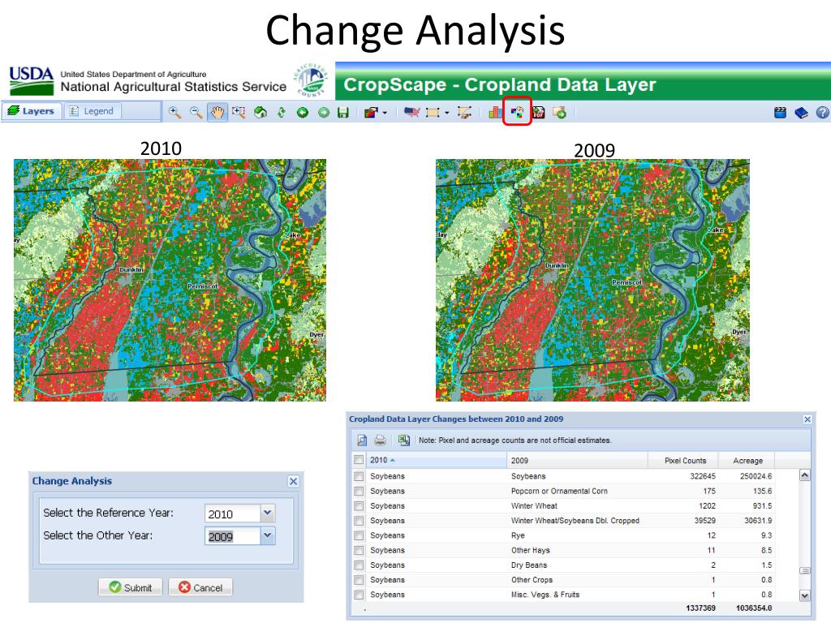Screen dimensions: 831x623
Task: Check the Misc. Vegs. & Fruits row
Action: (359, 595)
